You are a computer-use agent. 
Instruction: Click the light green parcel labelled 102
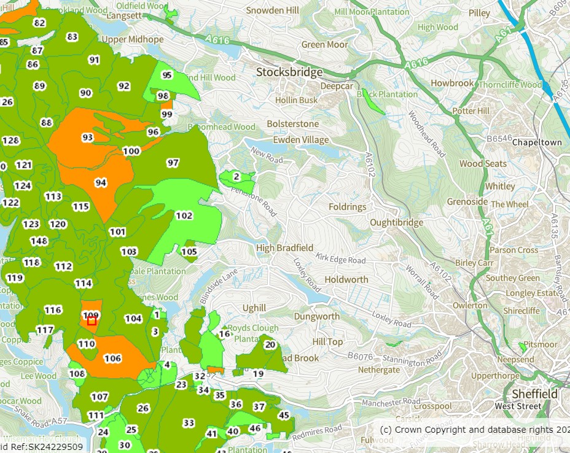[x=184, y=215]
